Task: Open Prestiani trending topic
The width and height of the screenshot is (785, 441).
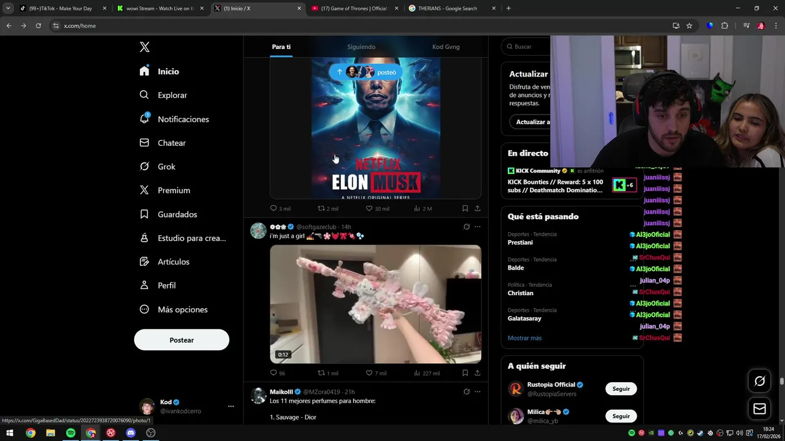Action: pos(520,243)
